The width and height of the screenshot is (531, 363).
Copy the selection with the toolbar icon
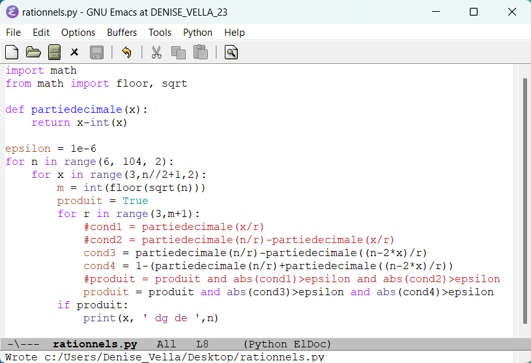point(178,52)
